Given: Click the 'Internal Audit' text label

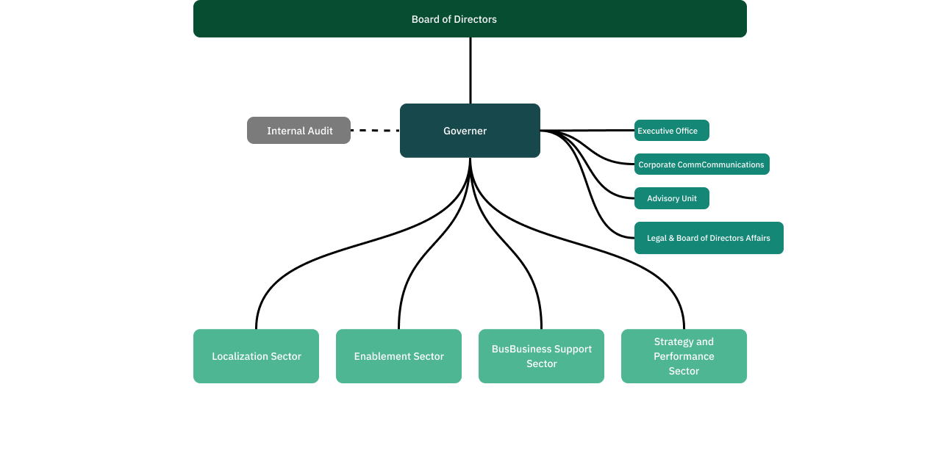Looking at the screenshot, I should (300, 131).
